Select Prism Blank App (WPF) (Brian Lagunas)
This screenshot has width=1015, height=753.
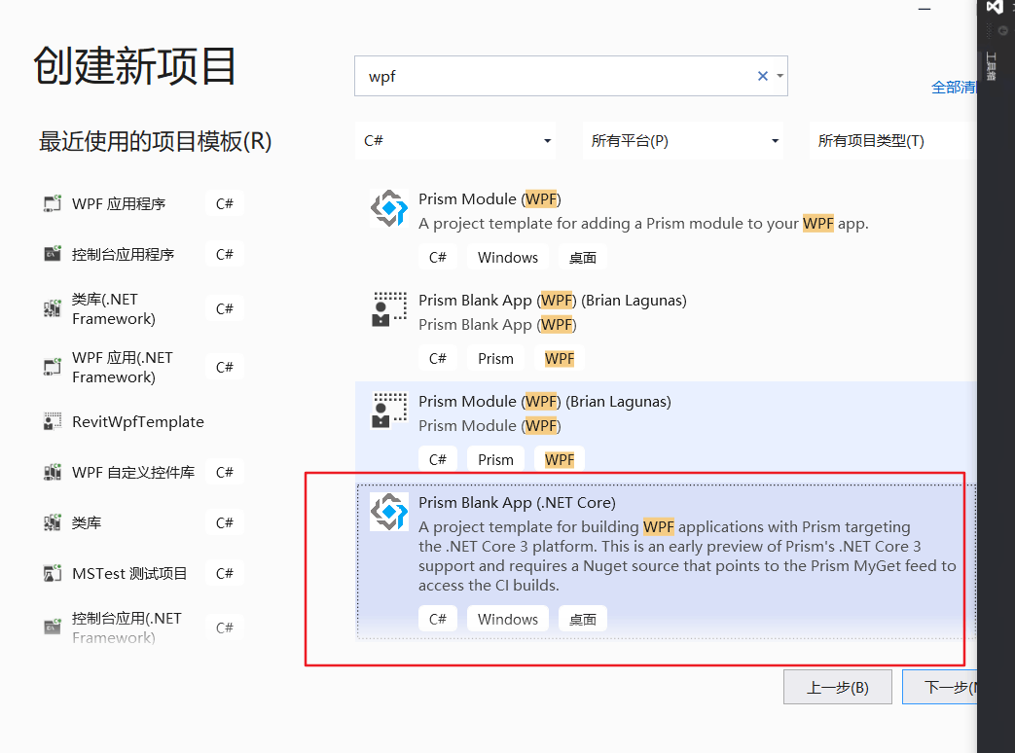[552, 301]
